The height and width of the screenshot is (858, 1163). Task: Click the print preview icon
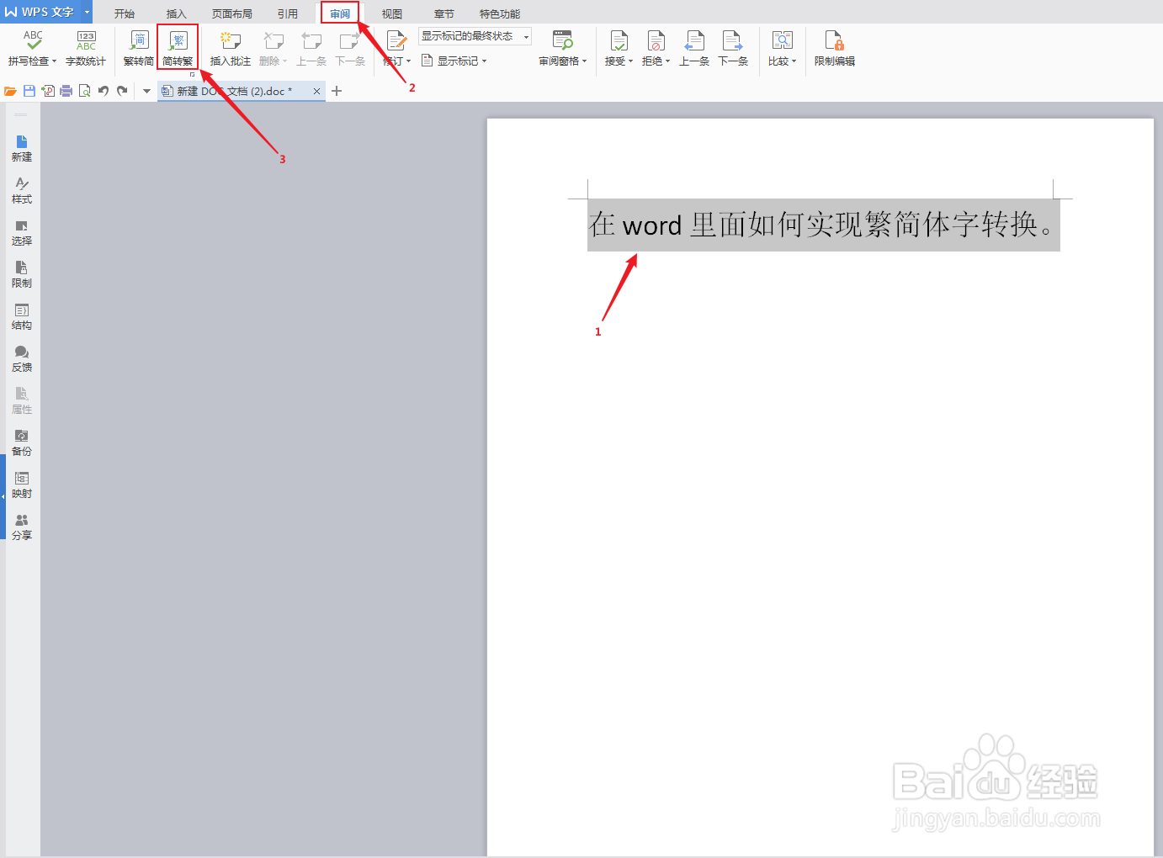85,91
